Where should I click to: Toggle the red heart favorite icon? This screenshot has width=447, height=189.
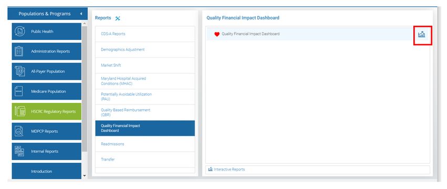point(217,34)
